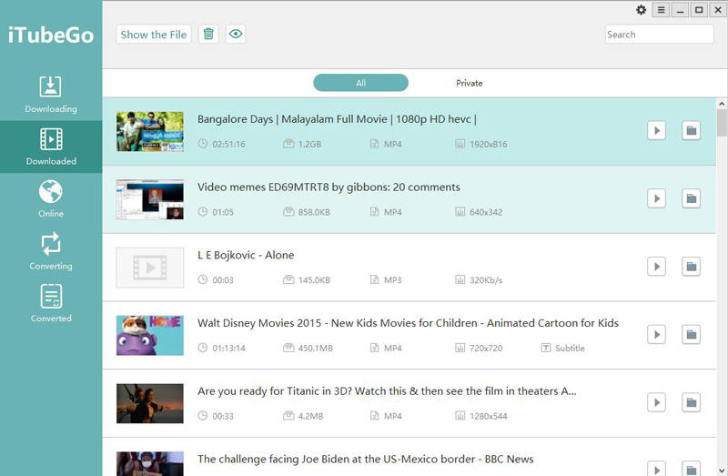Switch to the Private tab
The height and width of the screenshot is (476, 728).
pos(469,83)
